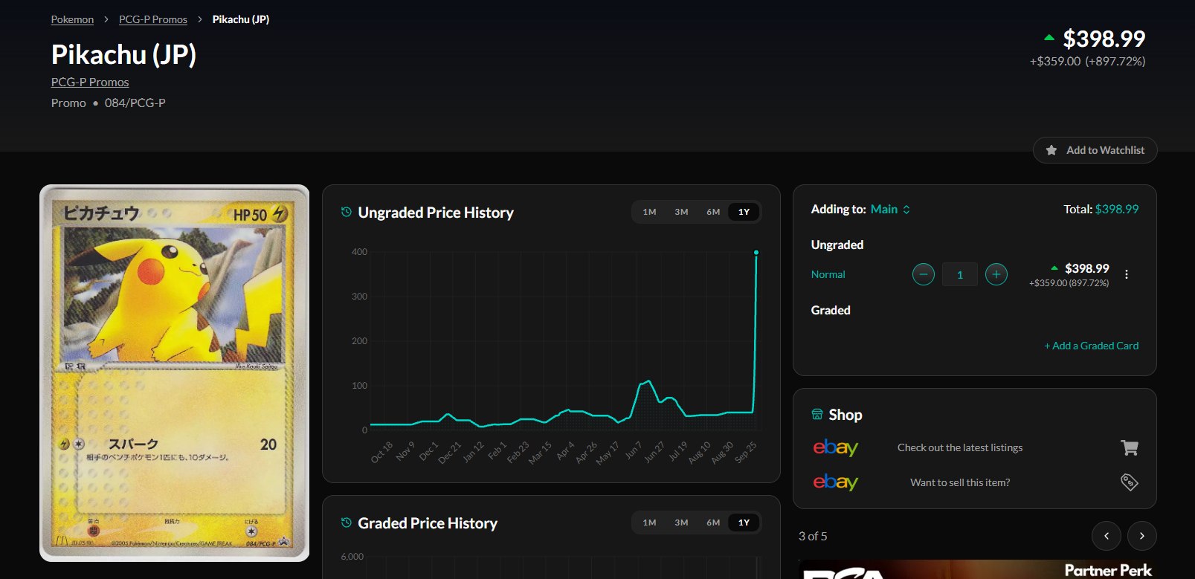Click the latest price point on ungraded chart
Image resolution: width=1195 pixels, height=579 pixels.
(756, 253)
